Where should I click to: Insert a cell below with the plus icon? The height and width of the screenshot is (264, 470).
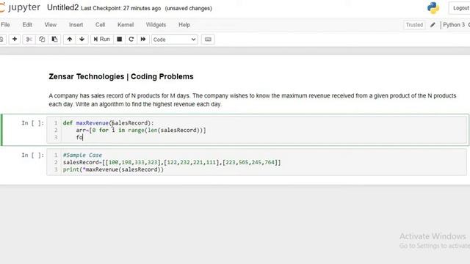click(x=15, y=39)
